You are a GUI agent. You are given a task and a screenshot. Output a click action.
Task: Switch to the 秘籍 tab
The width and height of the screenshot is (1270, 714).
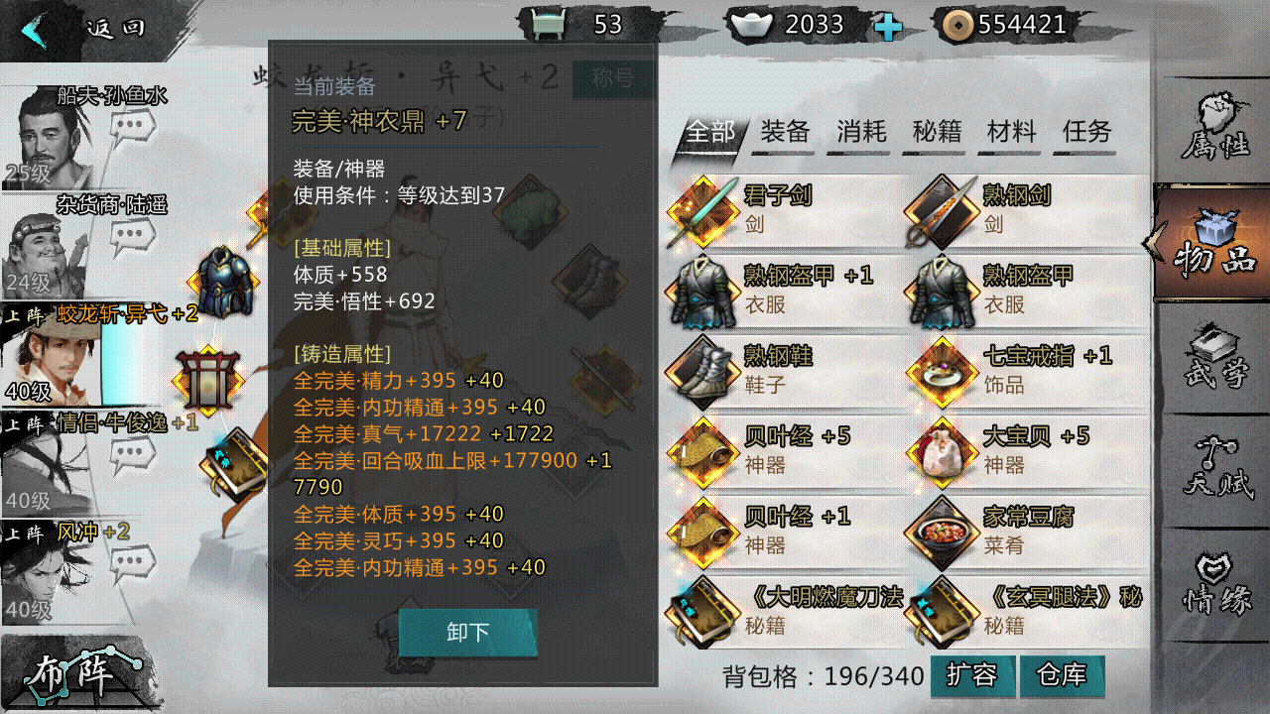(x=936, y=132)
